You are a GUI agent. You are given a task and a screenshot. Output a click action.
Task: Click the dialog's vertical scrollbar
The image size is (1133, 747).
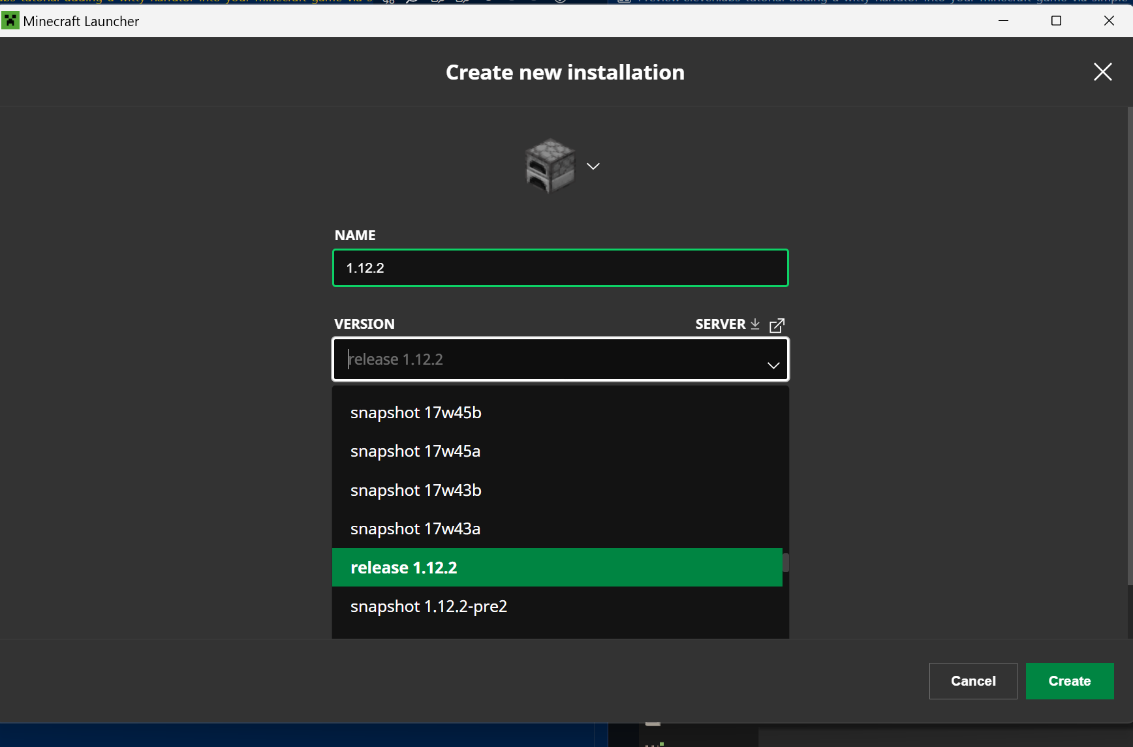pyautogui.click(x=1130, y=346)
